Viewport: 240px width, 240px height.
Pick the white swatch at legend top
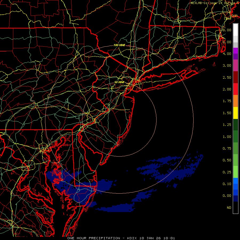(235, 30)
